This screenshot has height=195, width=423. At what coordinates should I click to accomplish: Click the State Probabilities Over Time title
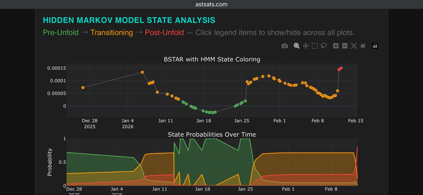tap(212, 134)
